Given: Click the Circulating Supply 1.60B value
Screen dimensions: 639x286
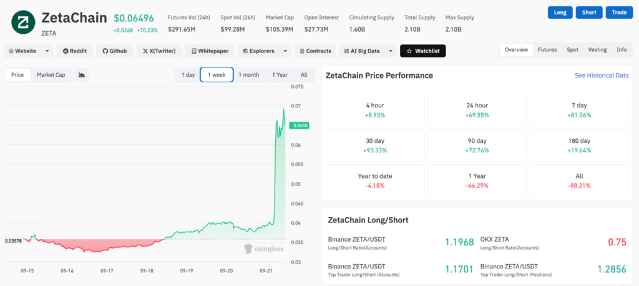Looking at the screenshot, I should [357, 29].
